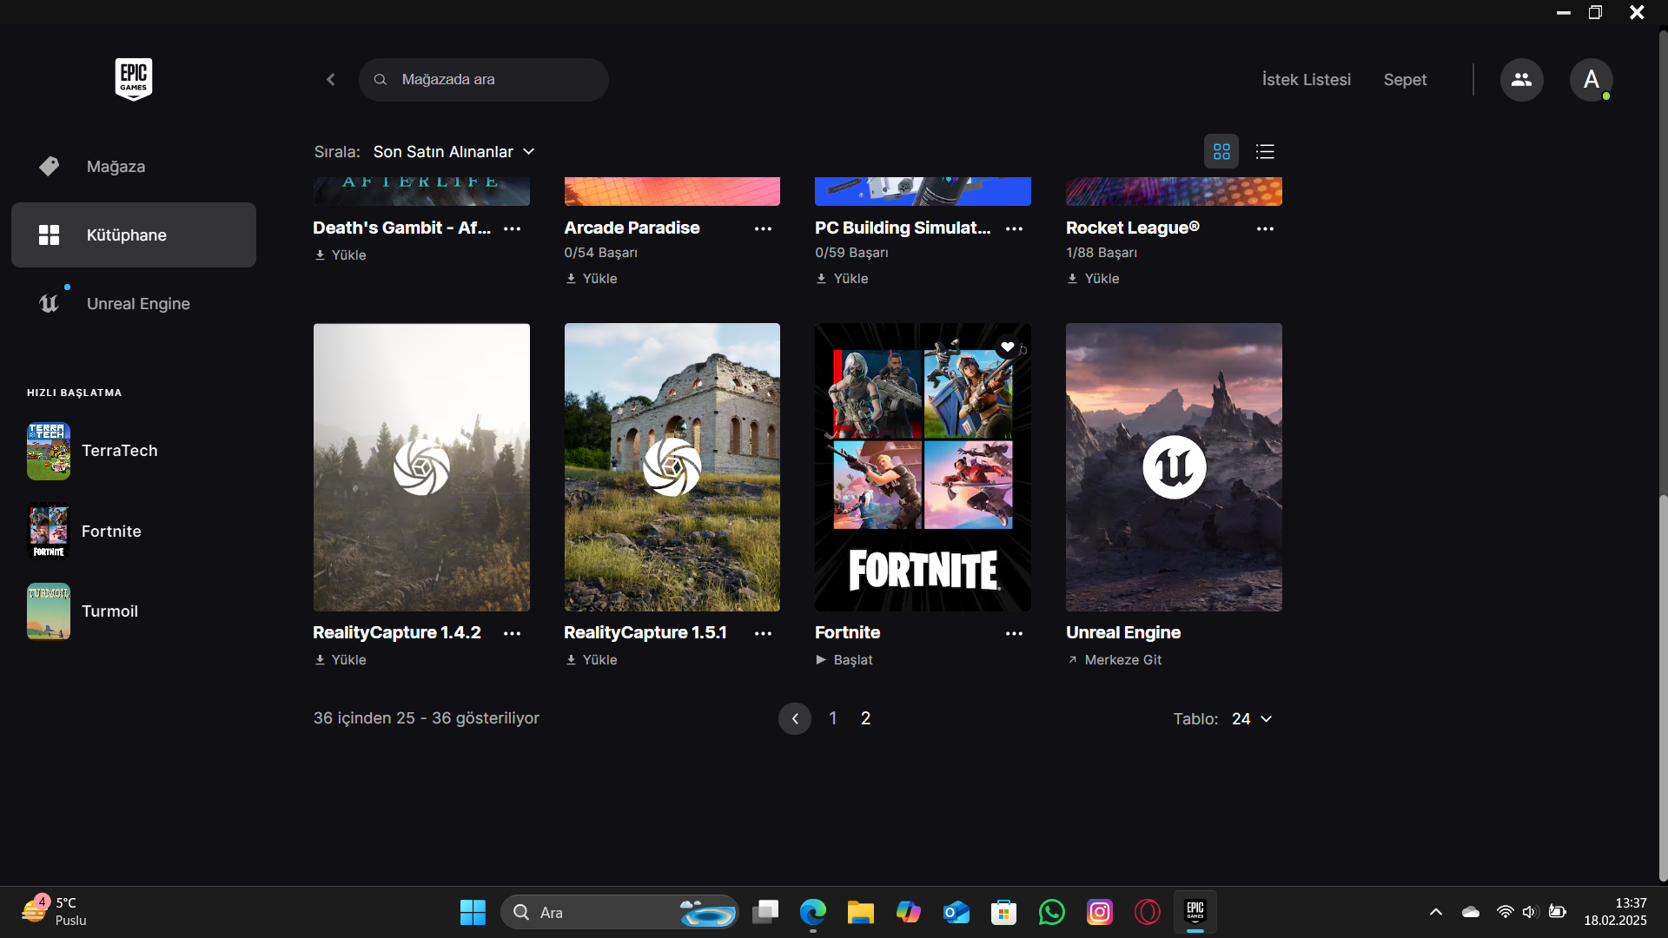Expand the Son Satın Alınanlar sort dropdown
The height and width of the screenshot is (938, 1668).
click(453, 152)
